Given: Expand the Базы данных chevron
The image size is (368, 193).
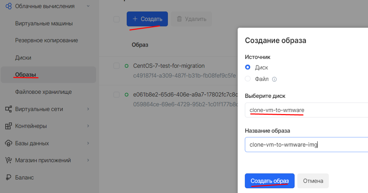Looking at the screenshot, I should pyautogui.click(x=88, y=143).
